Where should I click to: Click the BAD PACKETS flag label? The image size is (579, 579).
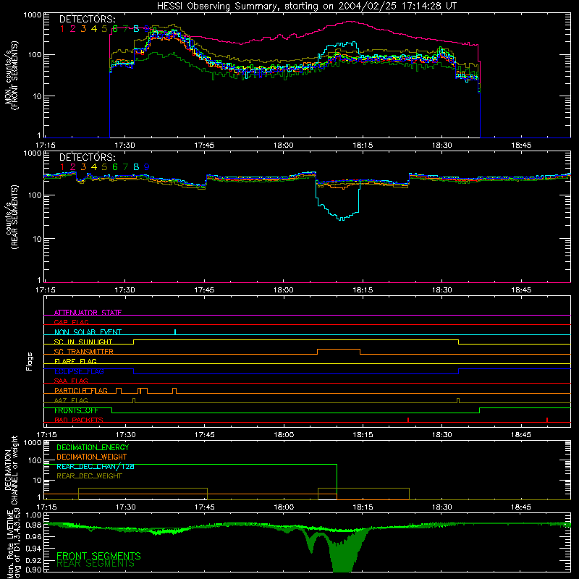[79, 420]
